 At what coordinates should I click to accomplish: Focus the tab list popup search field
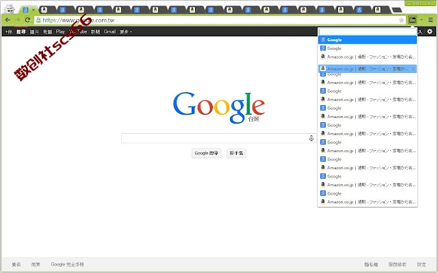coord(368,32)
